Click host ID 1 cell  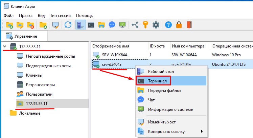click(x=151, y=55)
